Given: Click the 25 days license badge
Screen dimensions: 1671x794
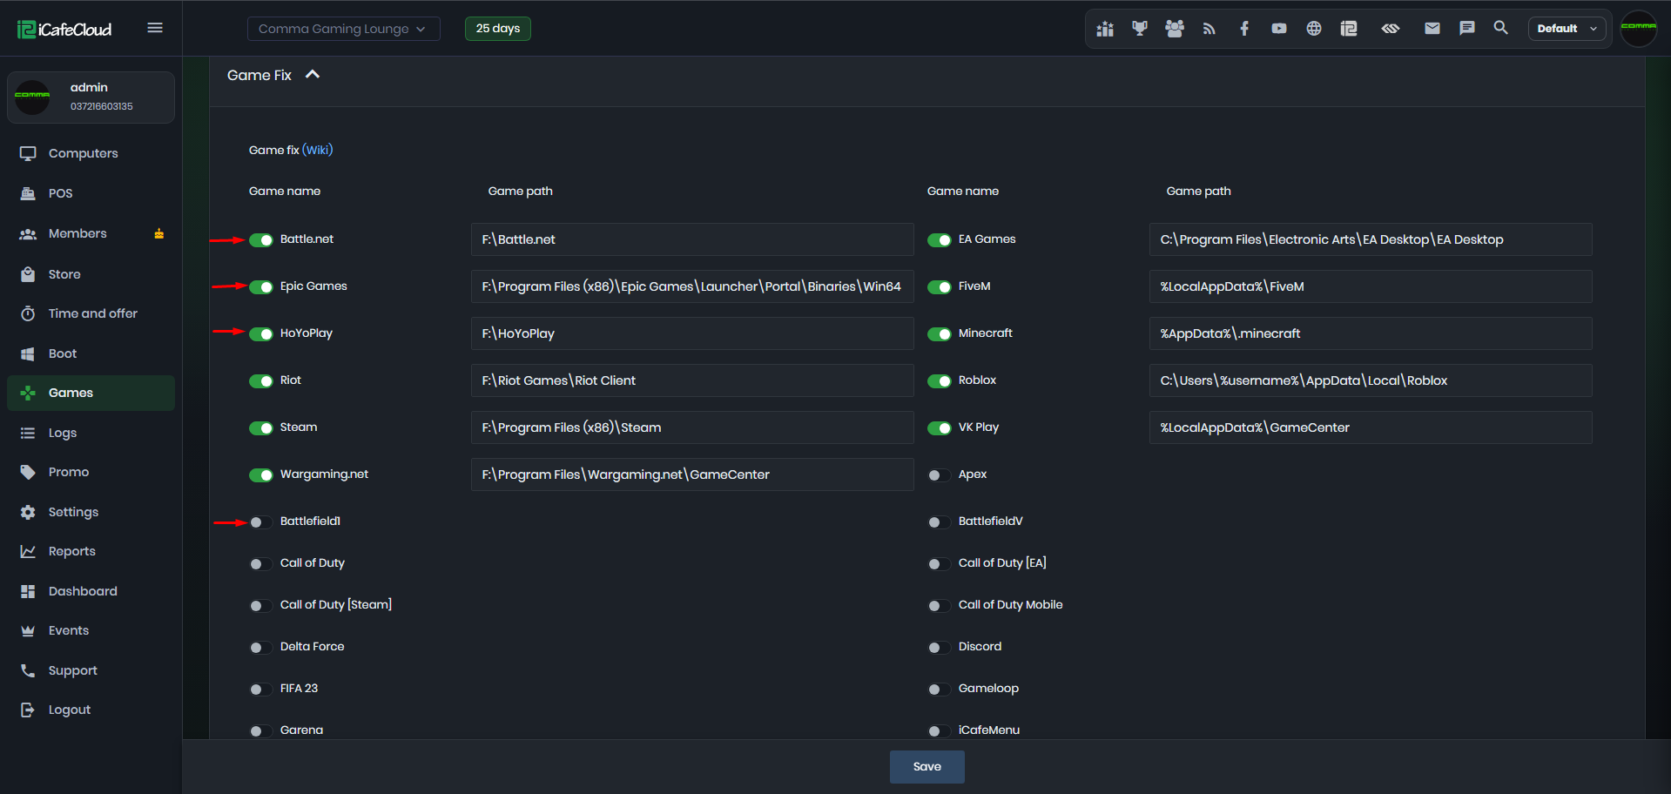Looking at the screenshot, I should click(498, 29).
